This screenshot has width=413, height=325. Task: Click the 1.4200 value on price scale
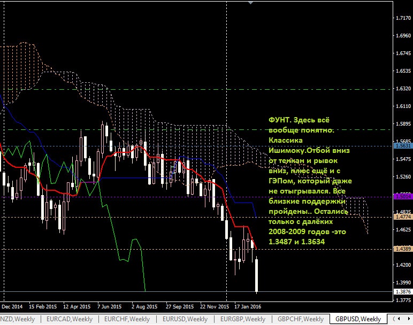tap(403, 265)
